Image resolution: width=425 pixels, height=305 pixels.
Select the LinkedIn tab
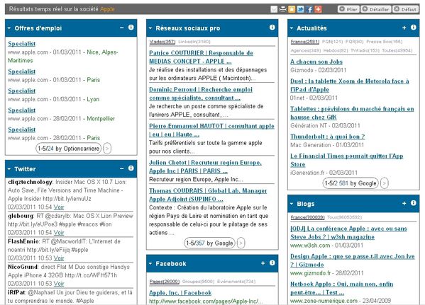[194, 42]
